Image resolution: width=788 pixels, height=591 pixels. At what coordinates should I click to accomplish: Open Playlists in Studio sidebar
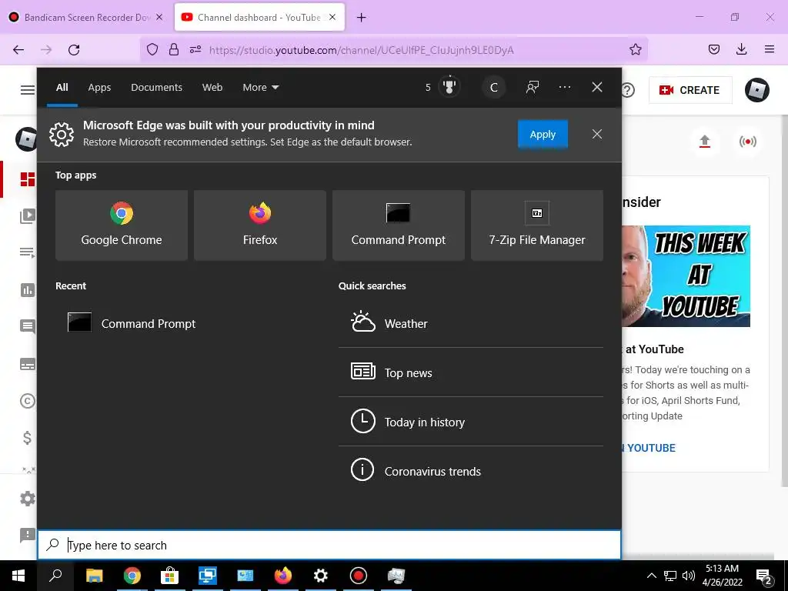point(27,252)
